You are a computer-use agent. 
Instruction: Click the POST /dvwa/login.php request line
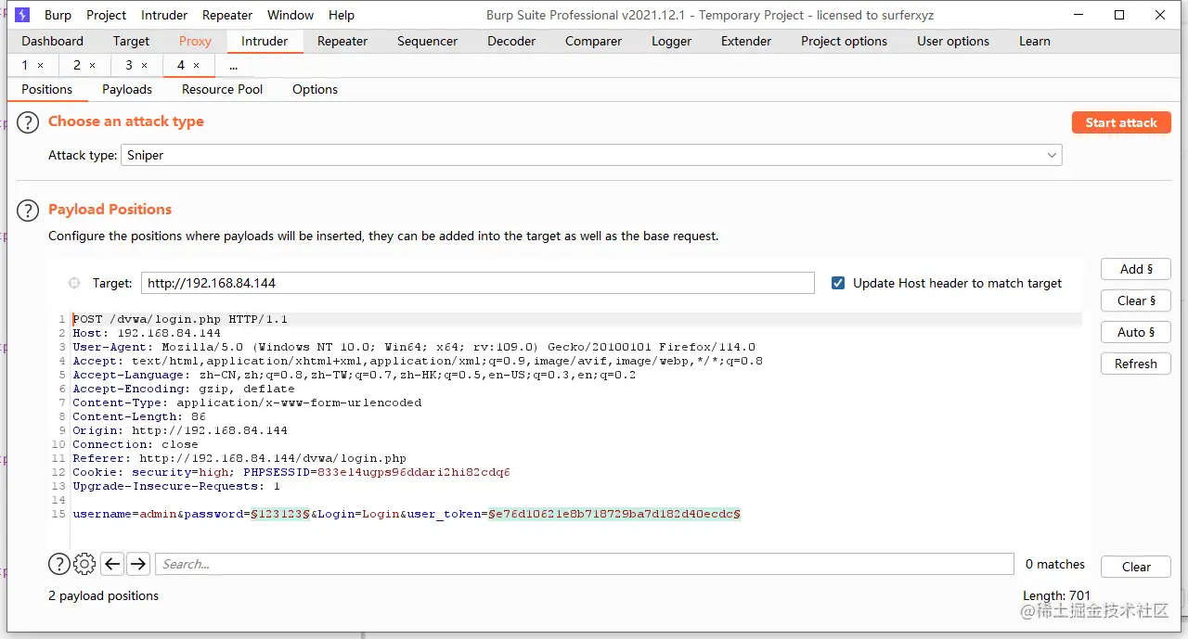(x=180, y=319)
